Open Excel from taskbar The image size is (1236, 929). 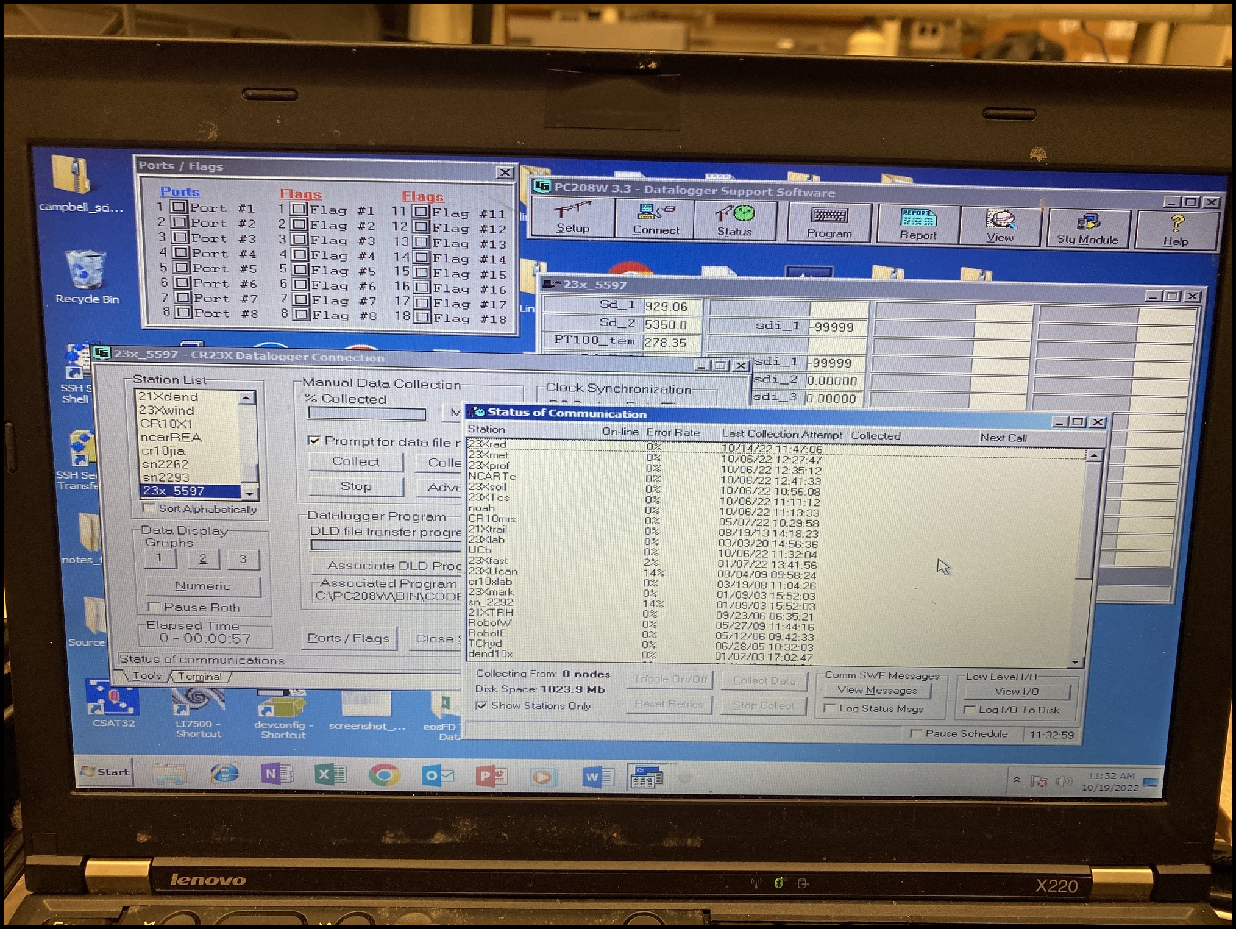coord(330,775)
